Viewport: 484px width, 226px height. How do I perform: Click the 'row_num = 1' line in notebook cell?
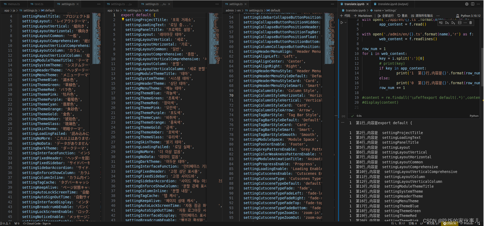374,49
